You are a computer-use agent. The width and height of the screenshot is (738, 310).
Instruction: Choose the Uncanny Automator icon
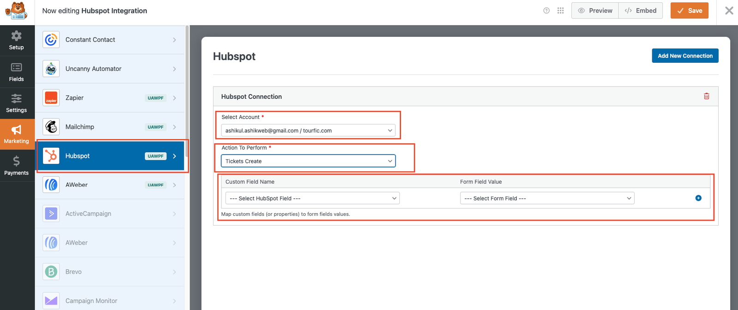pos(51,69)
